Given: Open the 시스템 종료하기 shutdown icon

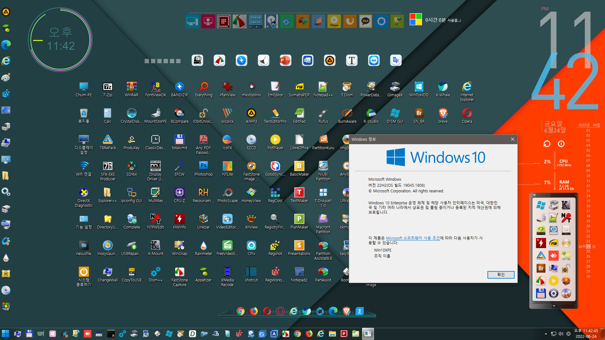Looking at the screenshot, I should coord(84,277).
